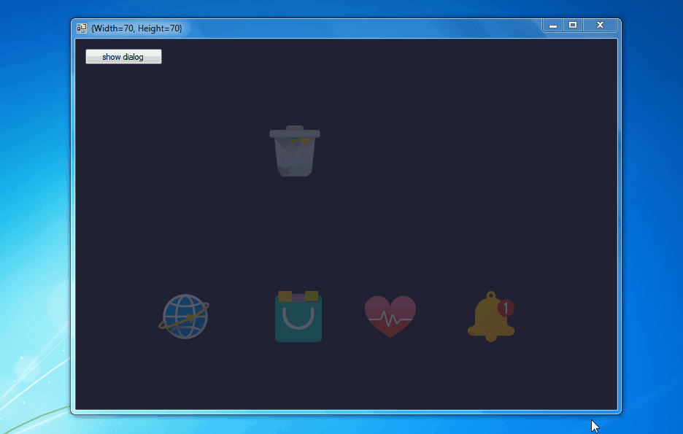Open the globe with orbit arrow icon
683x434 pixels.
tap(184, 317)
